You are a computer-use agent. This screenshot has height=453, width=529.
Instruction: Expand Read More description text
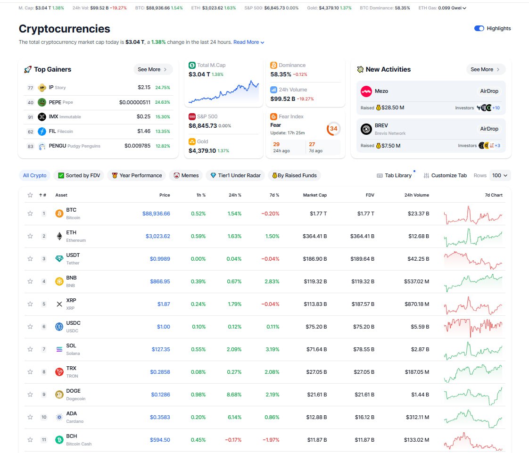click(x=248, y=42)
